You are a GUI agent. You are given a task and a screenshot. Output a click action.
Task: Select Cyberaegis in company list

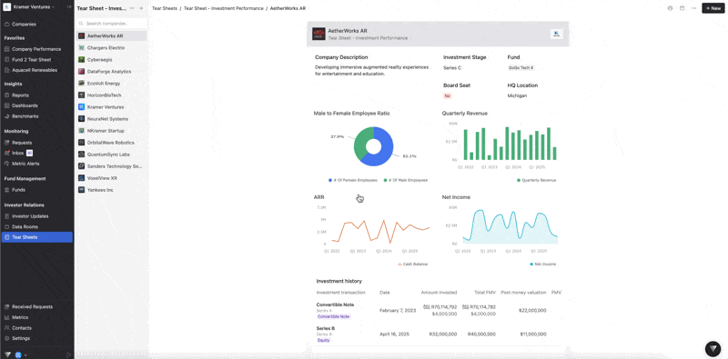pos(111,60)
